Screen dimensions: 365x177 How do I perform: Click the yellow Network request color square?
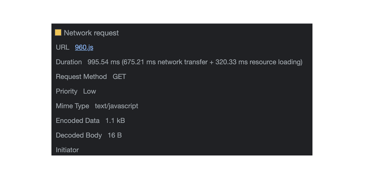click(x=58, y=33)
